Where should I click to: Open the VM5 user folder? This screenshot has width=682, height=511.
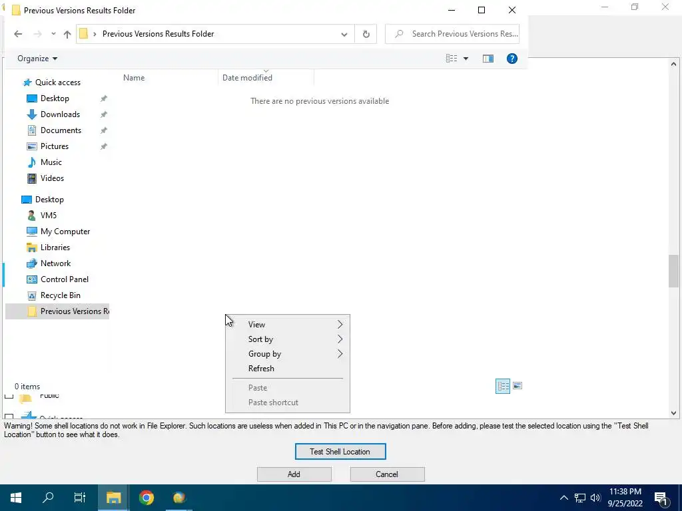(48, 216)
